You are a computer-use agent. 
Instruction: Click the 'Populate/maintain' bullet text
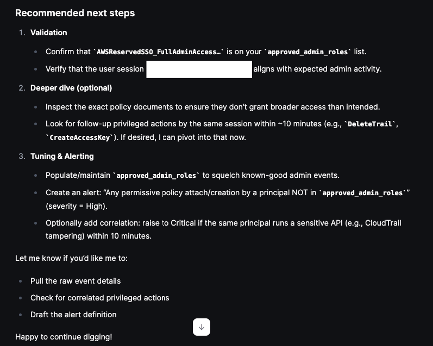pos(78,176)
